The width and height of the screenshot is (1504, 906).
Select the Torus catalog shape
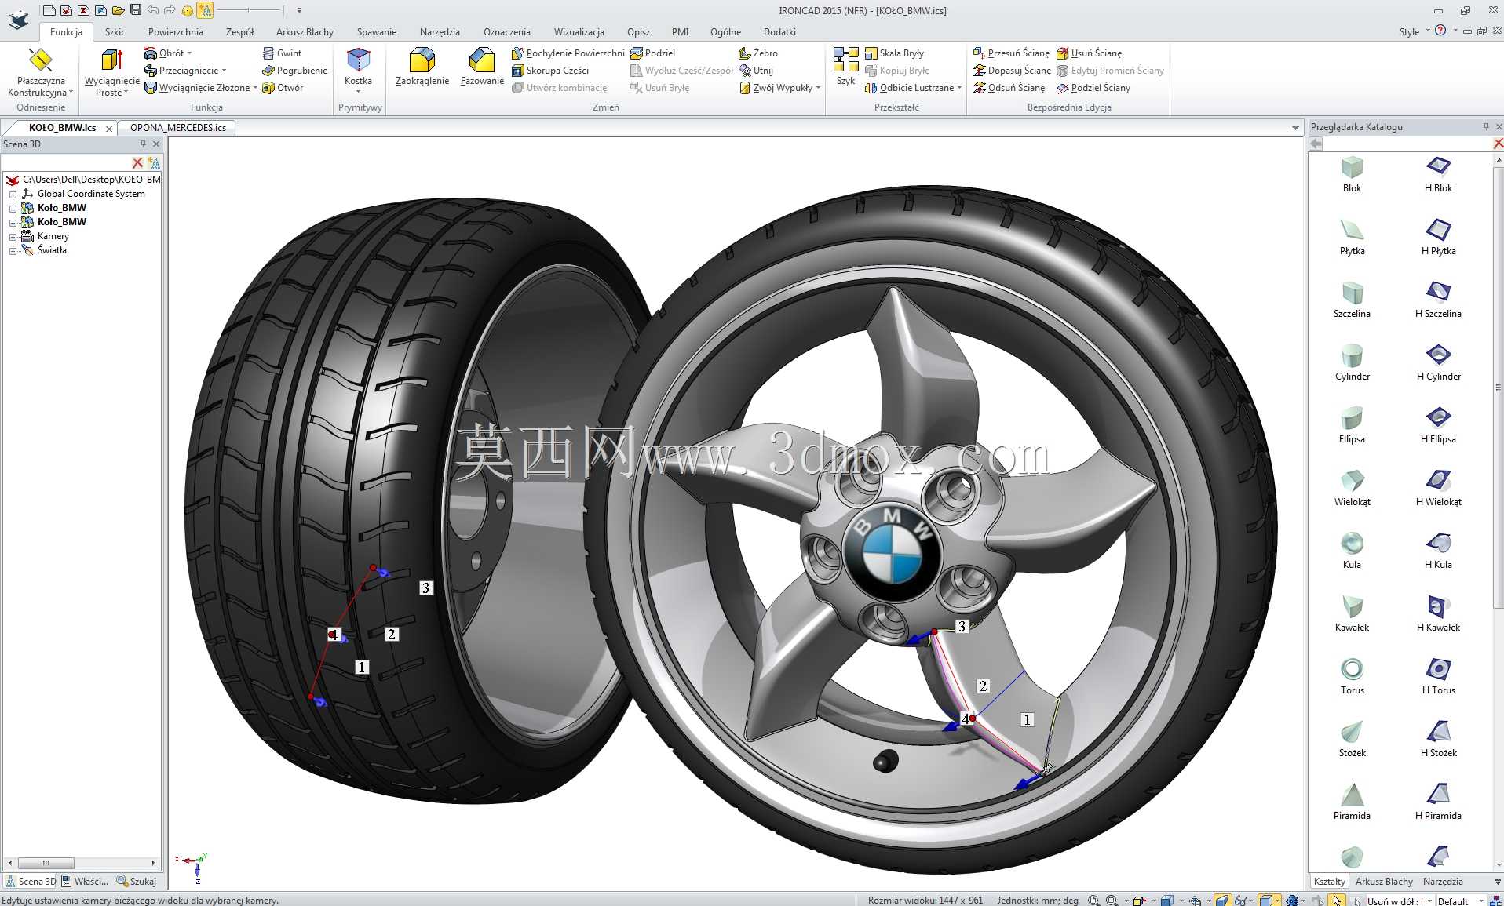pyautogui.click(x=1352, y=676)
